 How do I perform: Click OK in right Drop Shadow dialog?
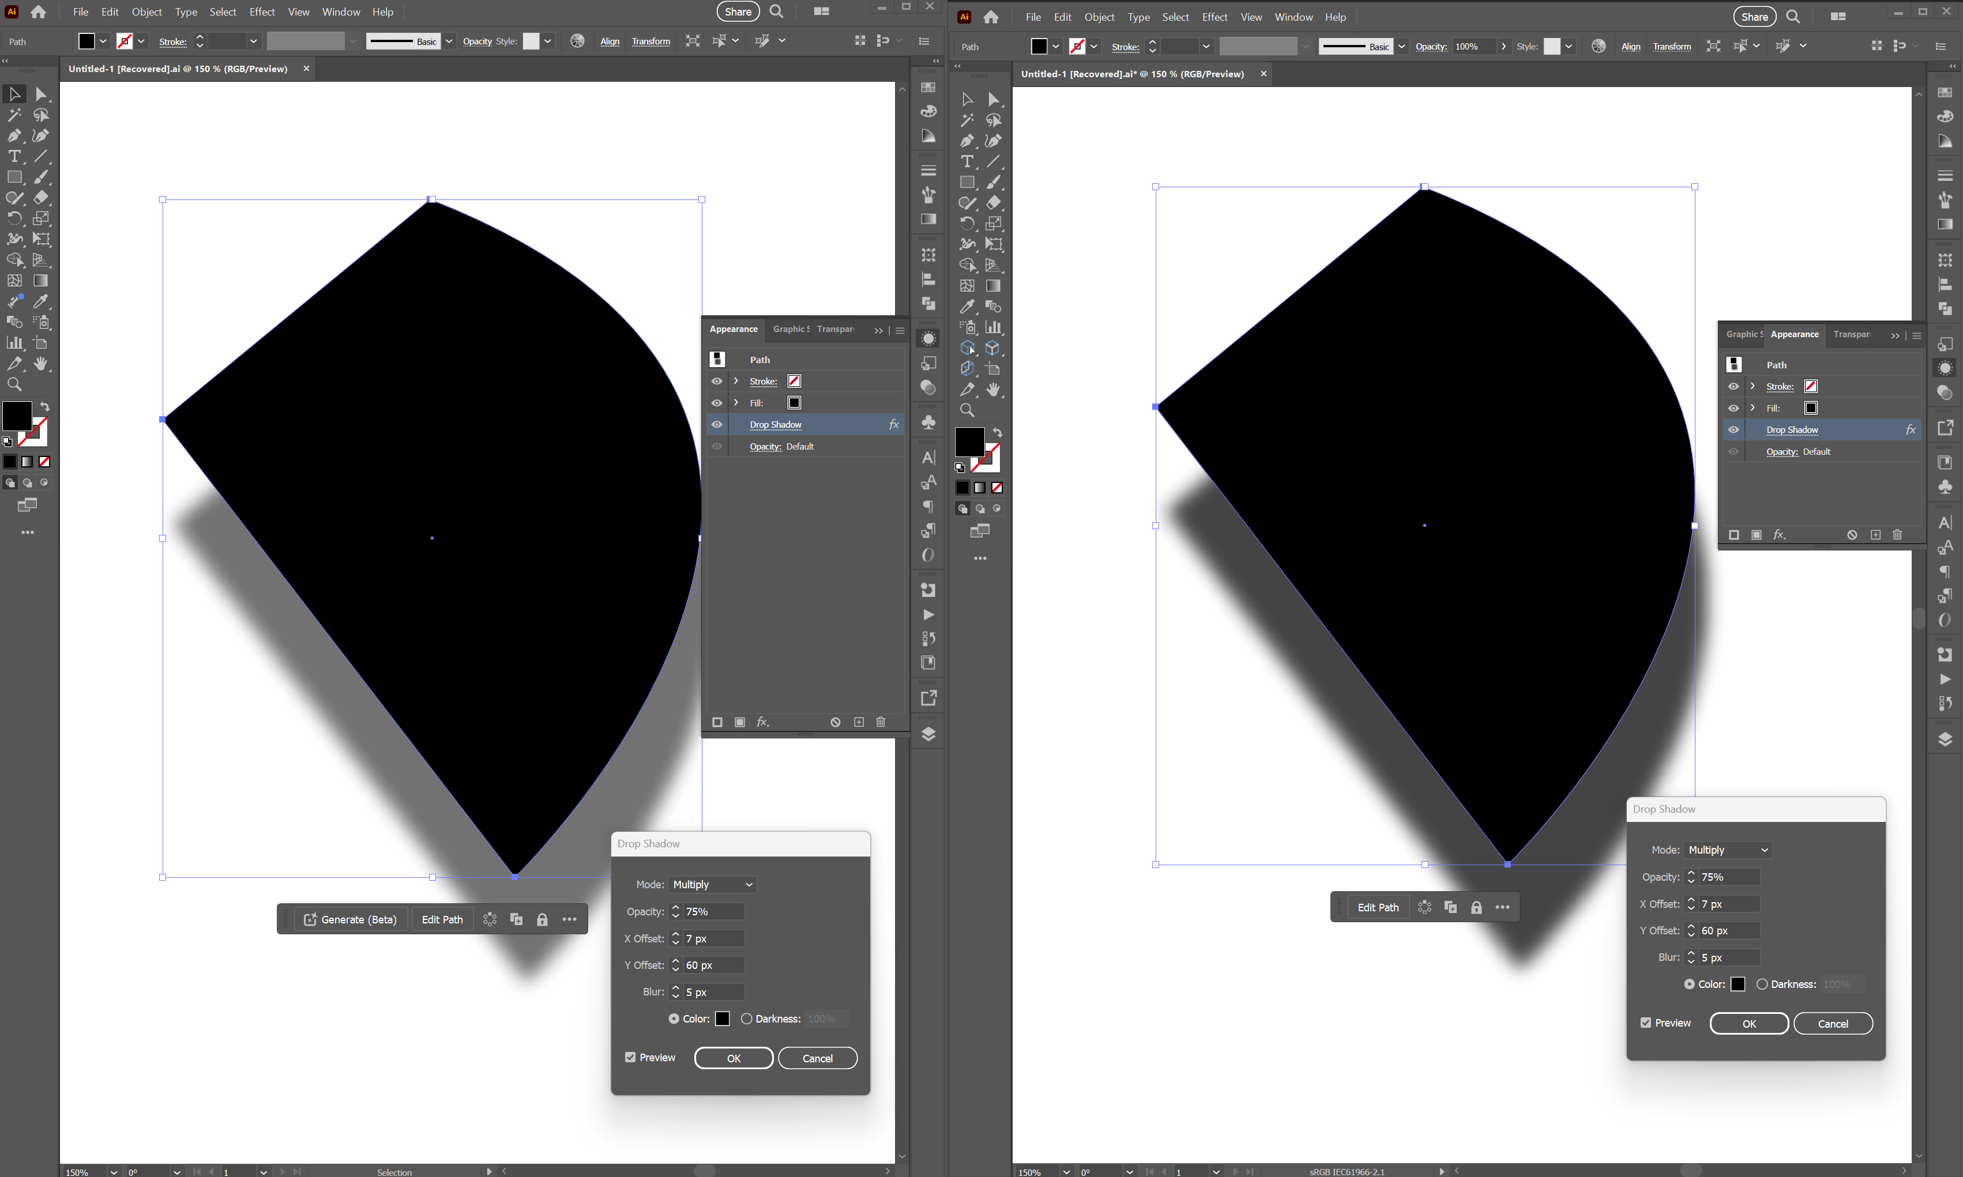tap(1748, 1024)
